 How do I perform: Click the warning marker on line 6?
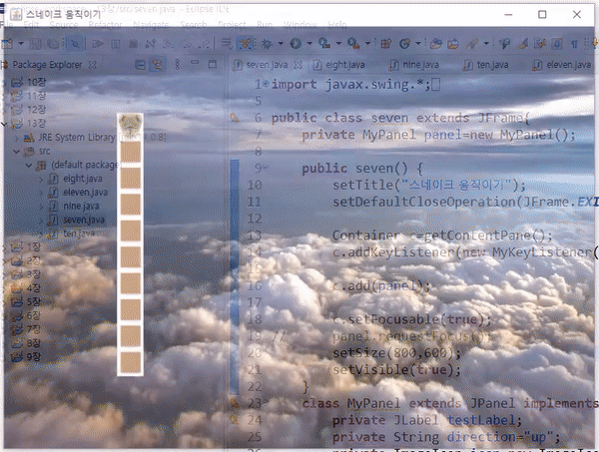coord(235,118)
